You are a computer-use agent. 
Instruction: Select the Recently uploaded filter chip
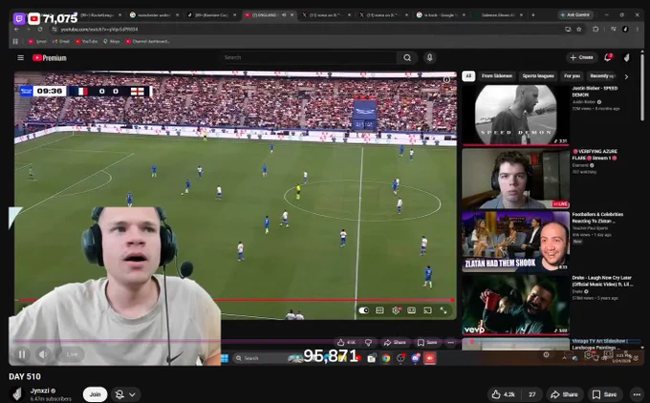(x=602, y=76)
